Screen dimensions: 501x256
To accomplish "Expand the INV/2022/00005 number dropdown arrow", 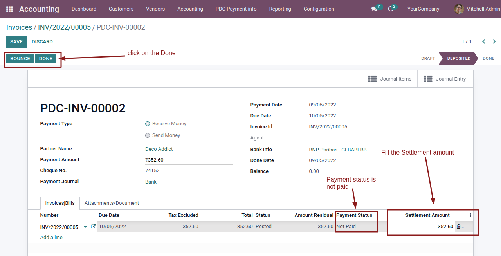I will (85, 227).
